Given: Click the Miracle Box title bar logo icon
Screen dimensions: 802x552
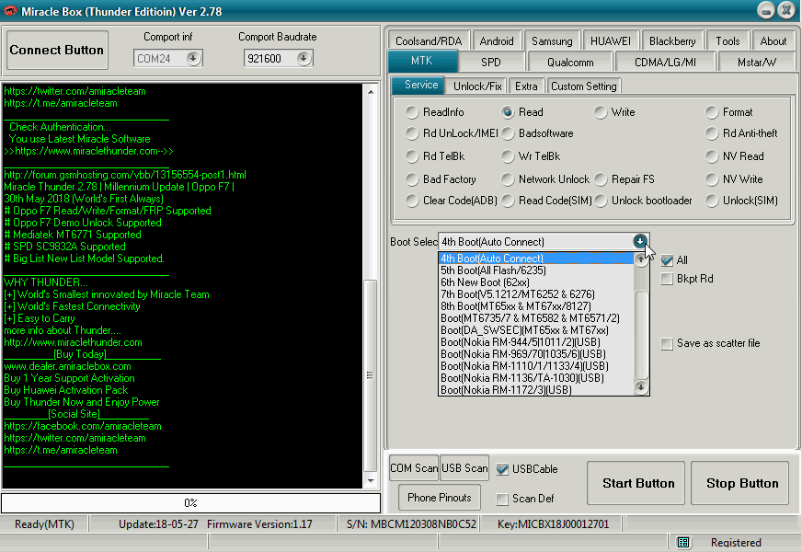Looking at the screenshot, I should pos(10,11).
